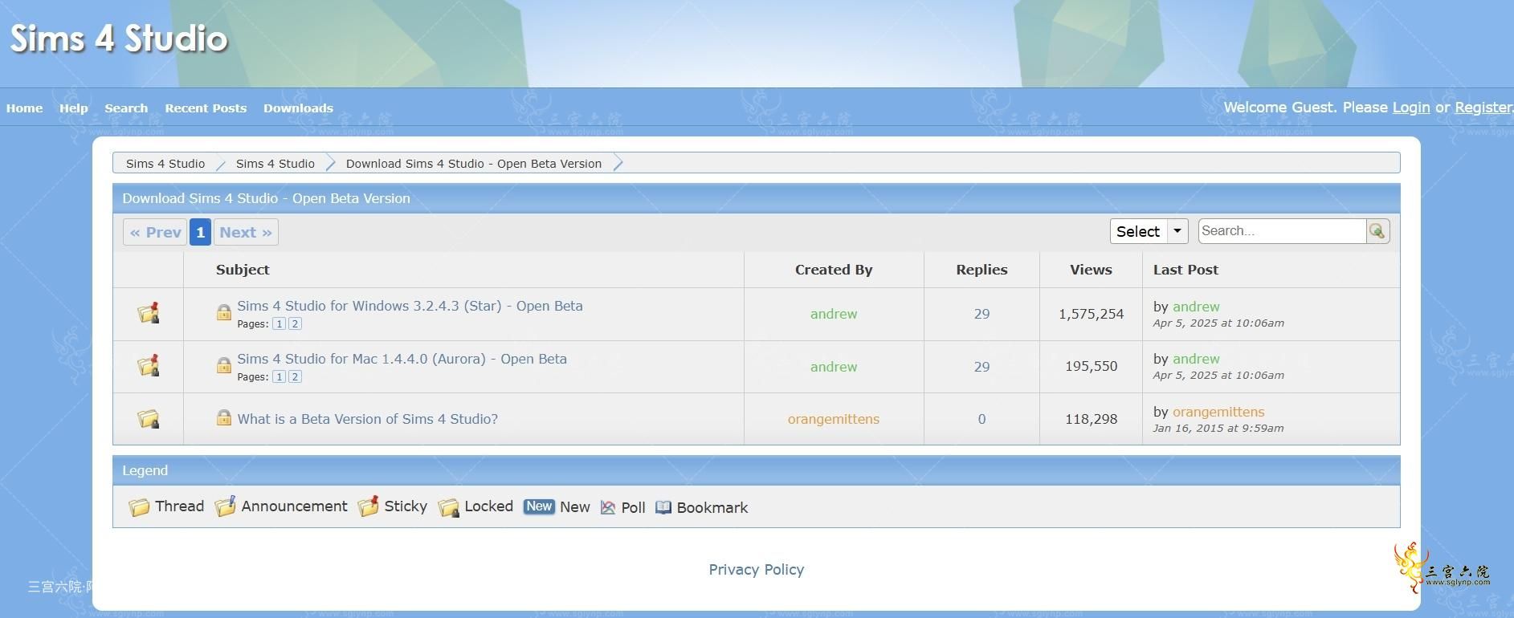Click the sticky locked folder icon for Windows thread

point(149,313)
